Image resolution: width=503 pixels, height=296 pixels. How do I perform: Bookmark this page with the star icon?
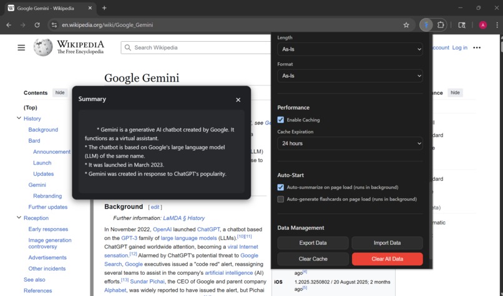pyautogui.click(x=406, y=25)
